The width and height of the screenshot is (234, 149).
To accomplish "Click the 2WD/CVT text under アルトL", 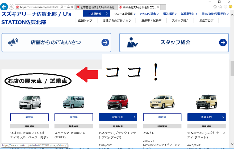I will (149, 141).
